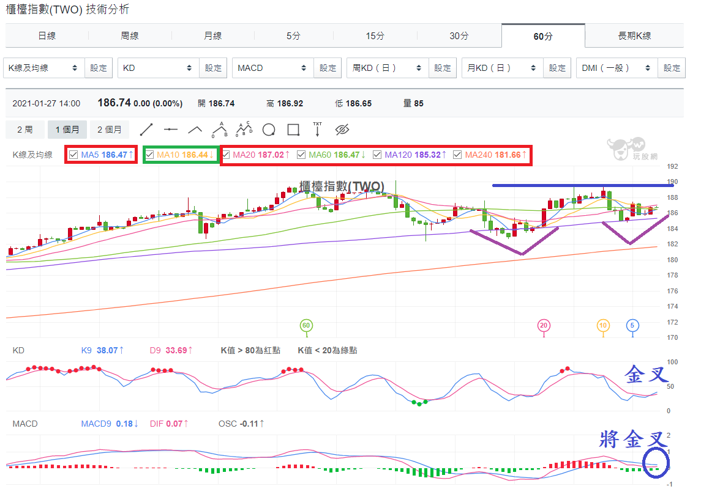Viewport: 701px width, 489px height.
Task: Click the OSC -0.11 value
Action: [x=241, y=424]
